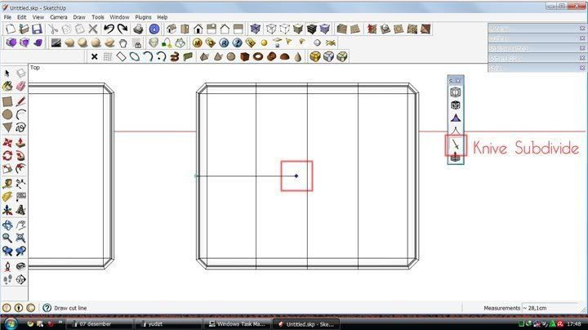Select the Rectangle drawing tool
The height and width of the screenshot is (330, 588).
[7, 101]
